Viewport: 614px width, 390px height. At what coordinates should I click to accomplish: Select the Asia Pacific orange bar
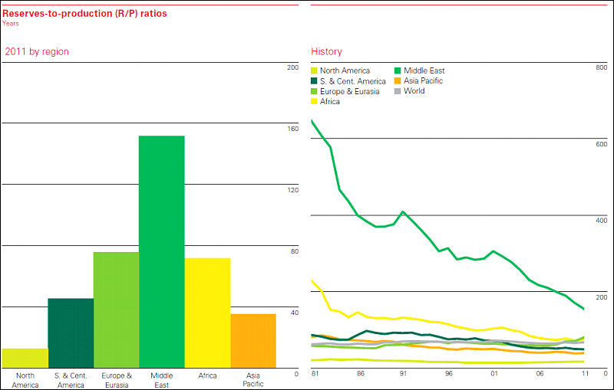[253, 341]
